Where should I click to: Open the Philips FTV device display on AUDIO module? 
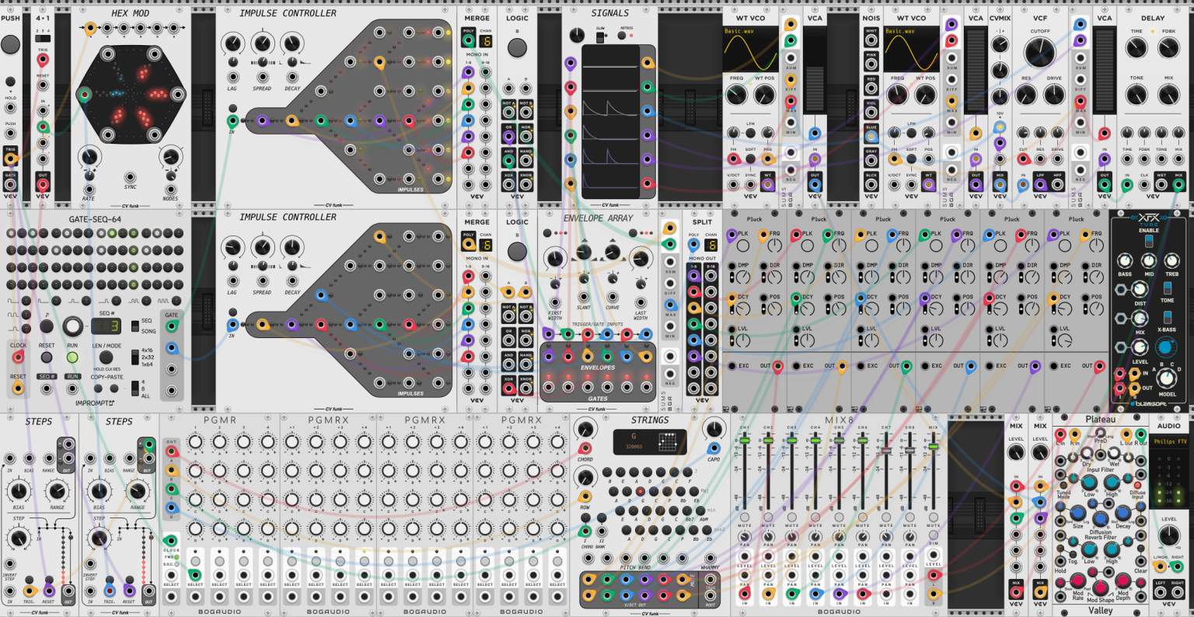[x=1169, y=442]
